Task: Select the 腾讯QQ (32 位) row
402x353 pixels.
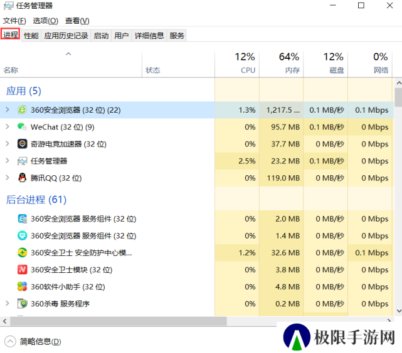Action: click(196, 178)
